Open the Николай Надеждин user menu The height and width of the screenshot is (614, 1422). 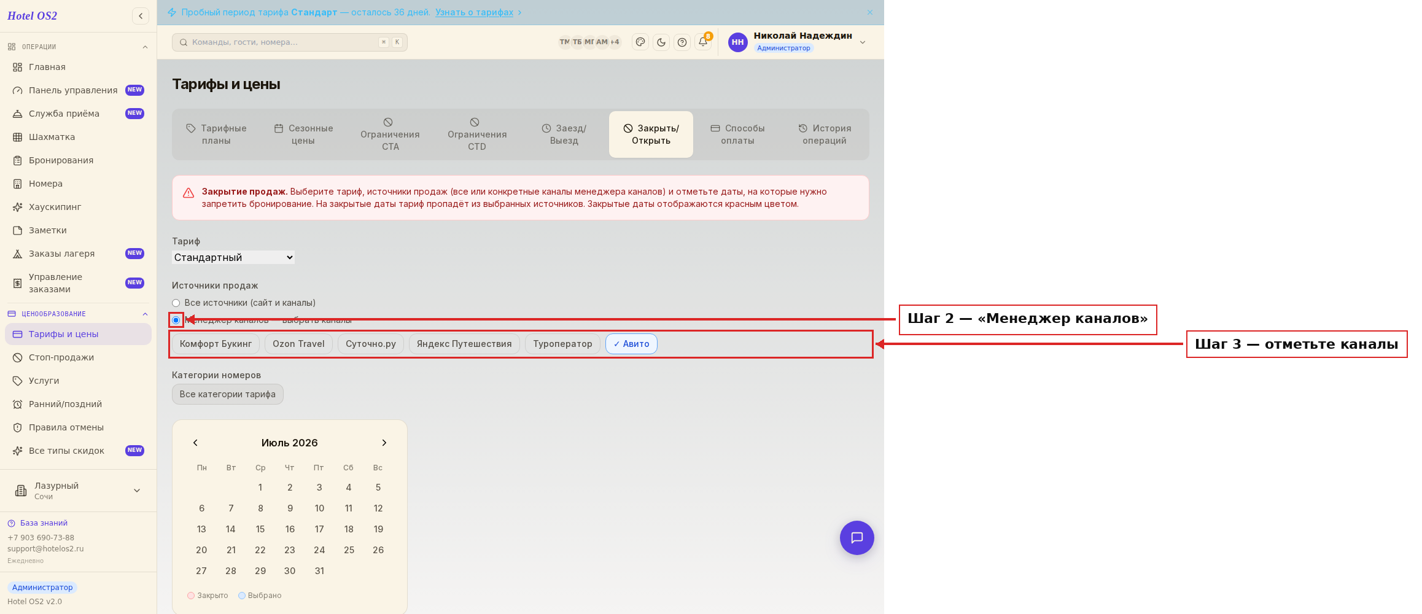pos(798,42)
